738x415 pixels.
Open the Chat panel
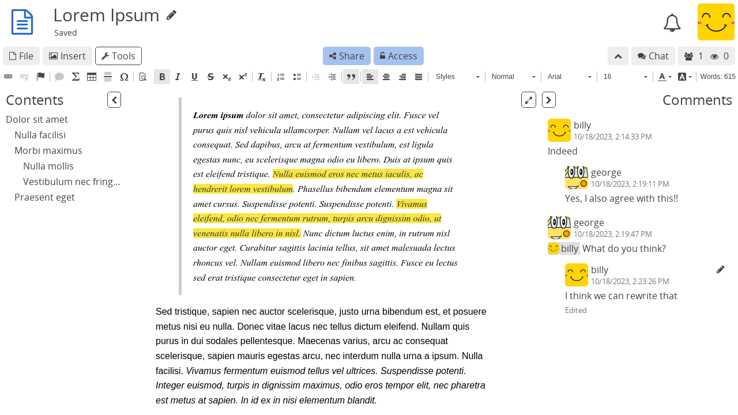click(653, 55)
